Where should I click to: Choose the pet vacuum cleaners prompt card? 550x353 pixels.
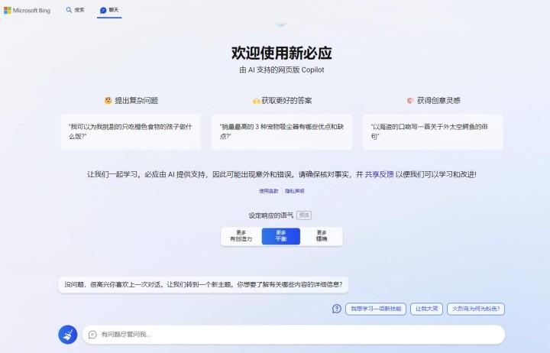click(282, 131)
